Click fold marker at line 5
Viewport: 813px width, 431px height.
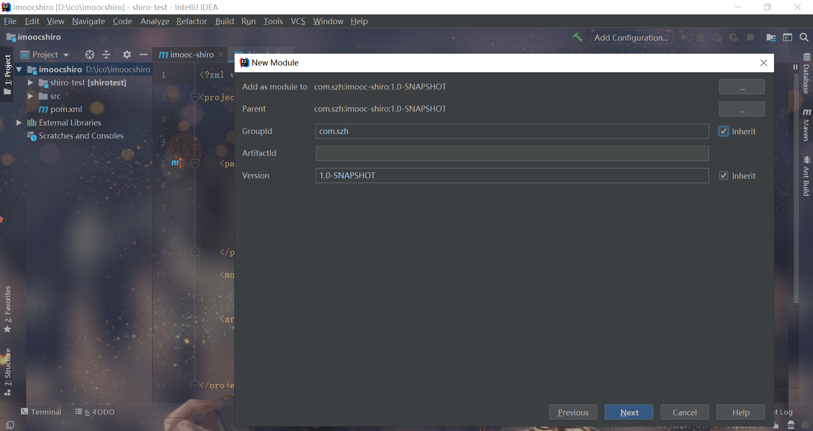[x=195, y=164]
